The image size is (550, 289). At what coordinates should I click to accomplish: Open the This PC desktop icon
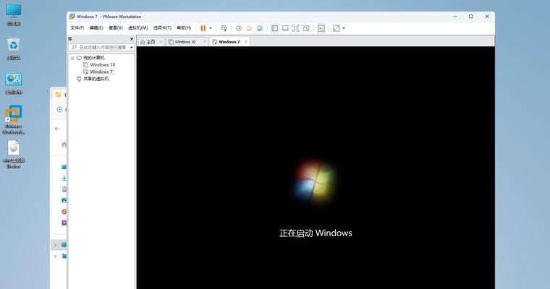(x=13, y=14)
